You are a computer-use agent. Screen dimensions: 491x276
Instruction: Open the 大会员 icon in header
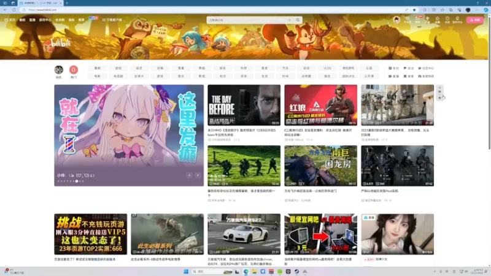[408, 20]
